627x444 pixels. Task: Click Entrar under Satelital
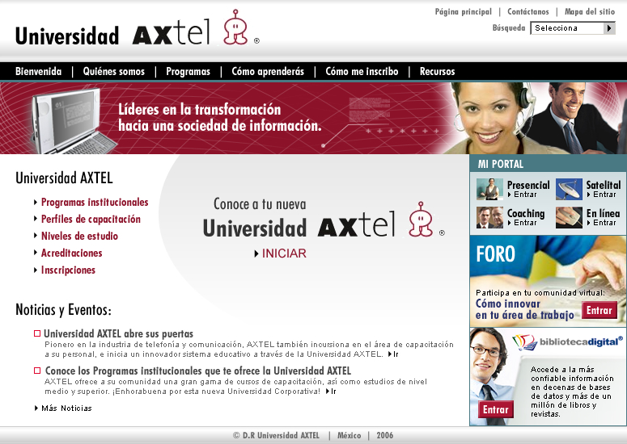pyautogui.click(x=604, y=195)
